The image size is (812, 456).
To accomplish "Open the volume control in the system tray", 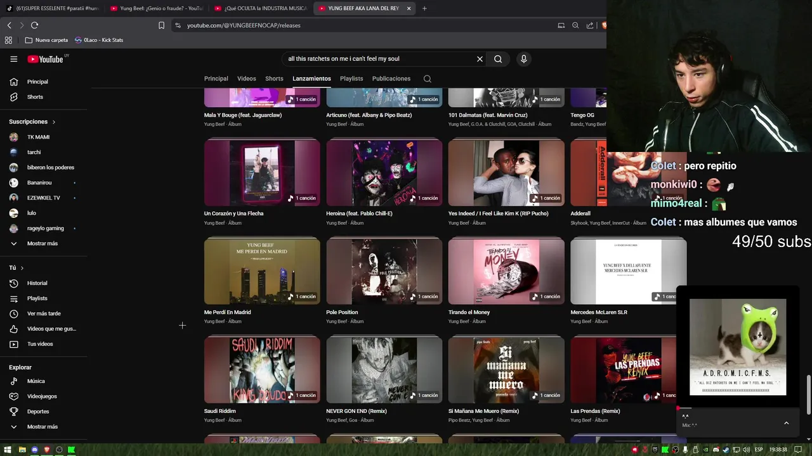I will click(746, 450).
